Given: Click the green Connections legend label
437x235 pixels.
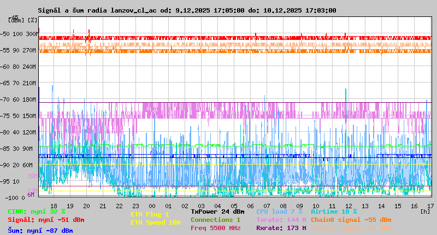Looking at the screenshot, I should click(x=215, y=220).
